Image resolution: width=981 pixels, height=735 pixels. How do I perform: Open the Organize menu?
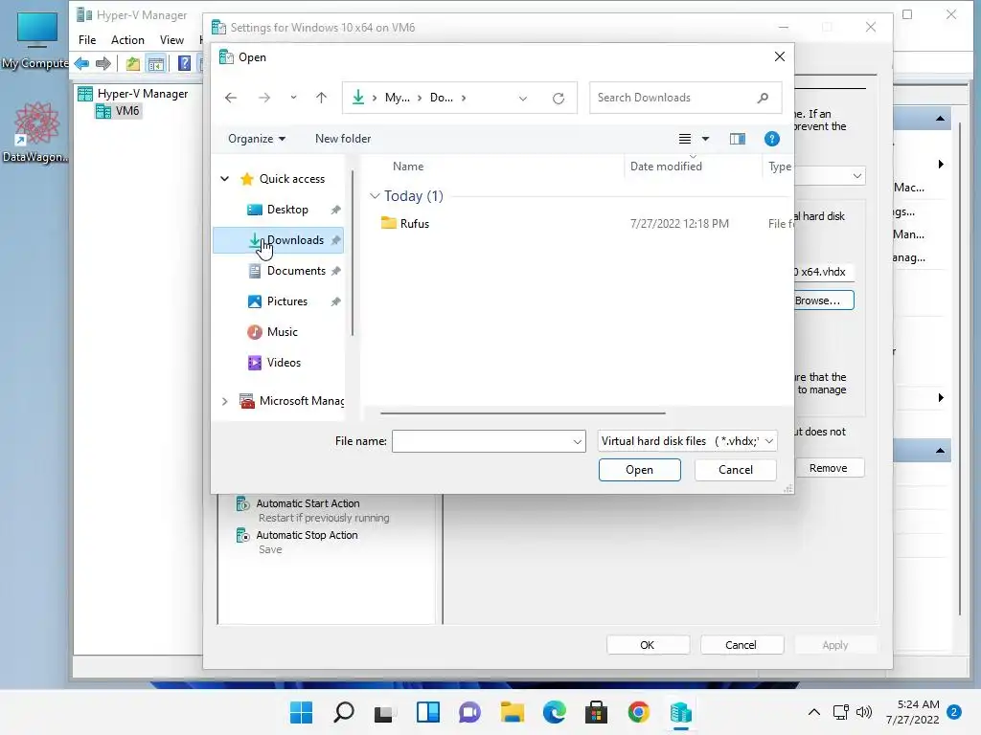tap(257, 139)
